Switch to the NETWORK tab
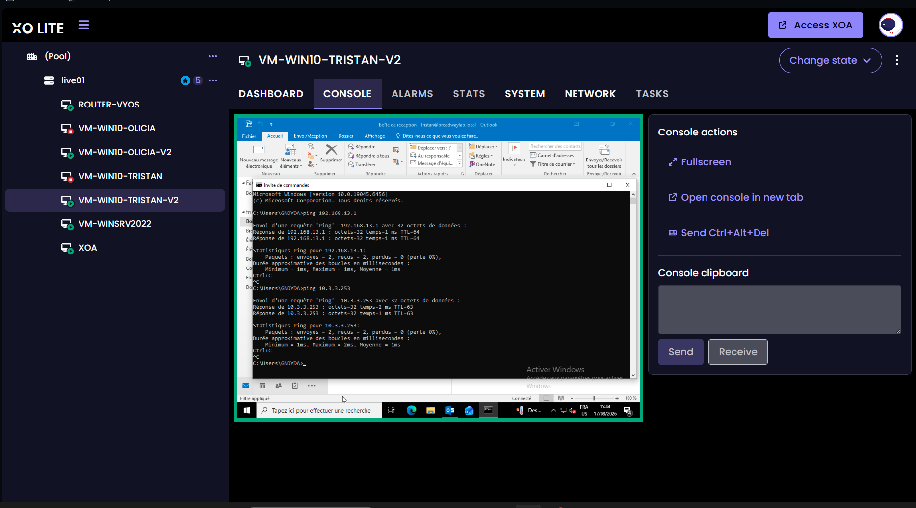 [x=590, y=94]
